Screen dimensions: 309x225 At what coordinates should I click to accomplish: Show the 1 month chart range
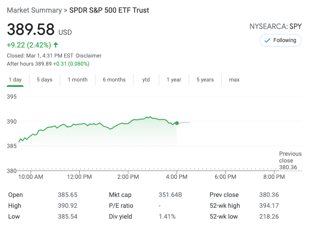point(77,80)
